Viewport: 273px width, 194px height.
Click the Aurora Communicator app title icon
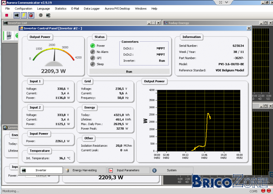coord(4,2)
